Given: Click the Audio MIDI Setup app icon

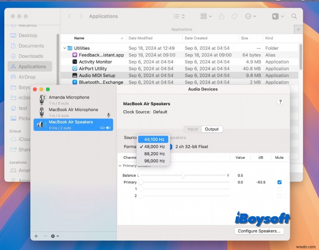Looking at the screenshot, I should coord(75,75).
